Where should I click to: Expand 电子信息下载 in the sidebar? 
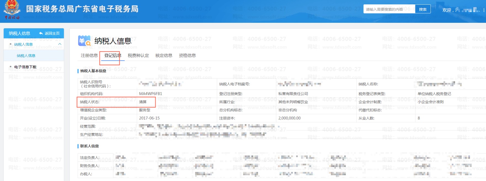[x=25, y=67]
